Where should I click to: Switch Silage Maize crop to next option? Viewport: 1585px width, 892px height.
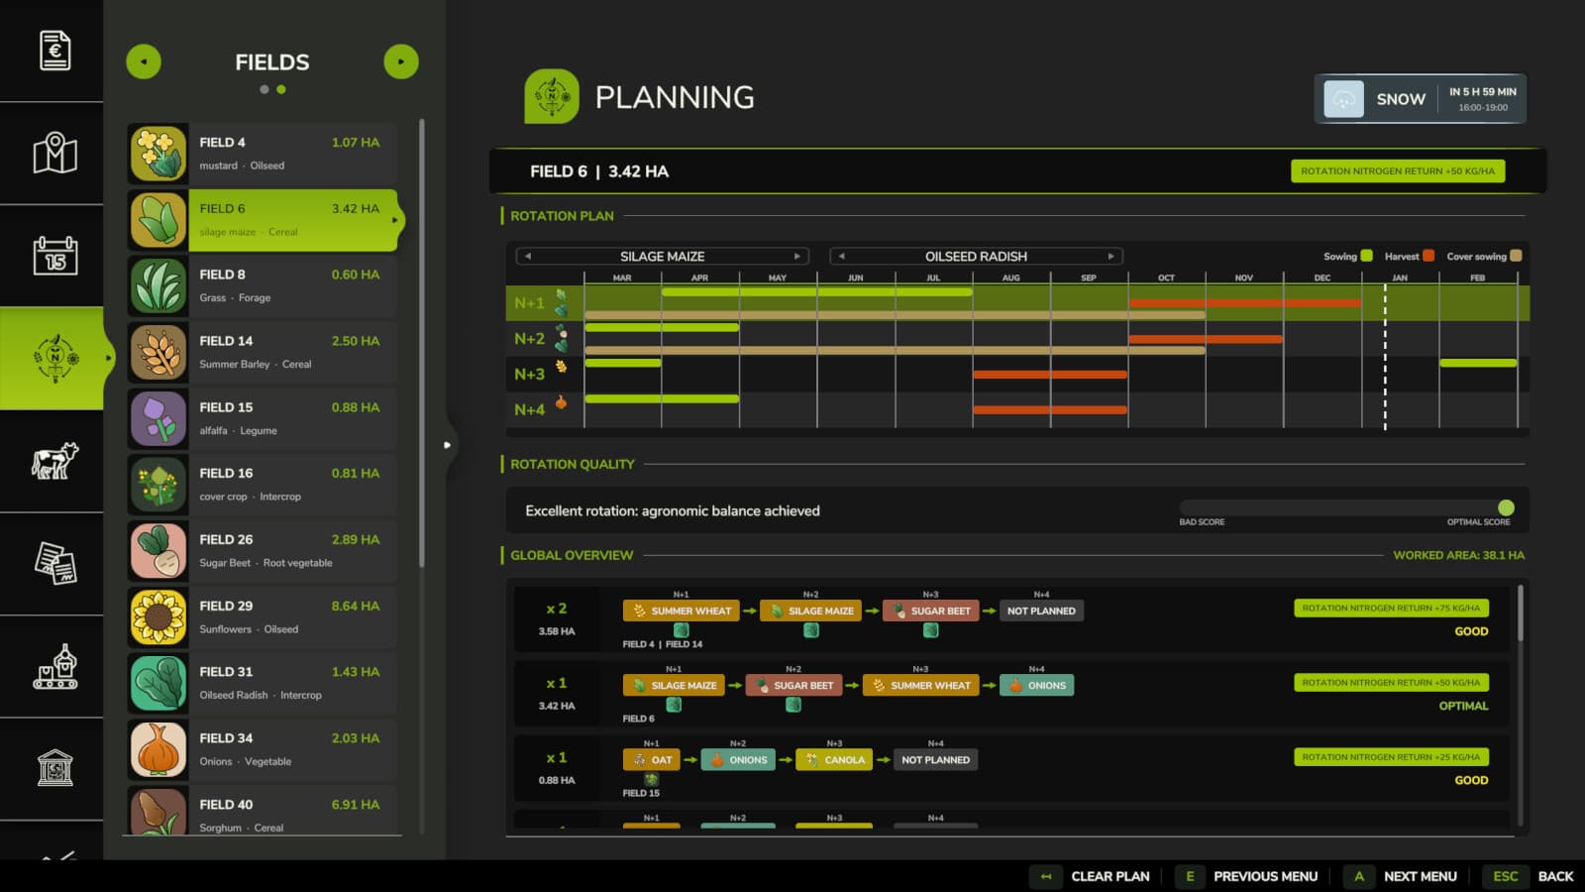(796, 256)
